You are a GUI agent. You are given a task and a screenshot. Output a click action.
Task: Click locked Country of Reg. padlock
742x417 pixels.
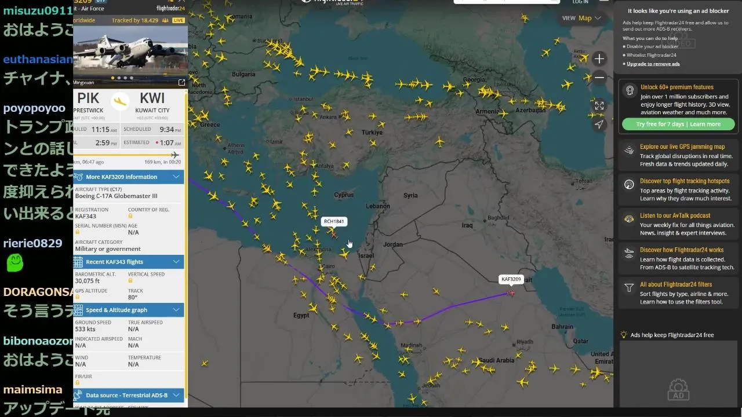[130, 217]
